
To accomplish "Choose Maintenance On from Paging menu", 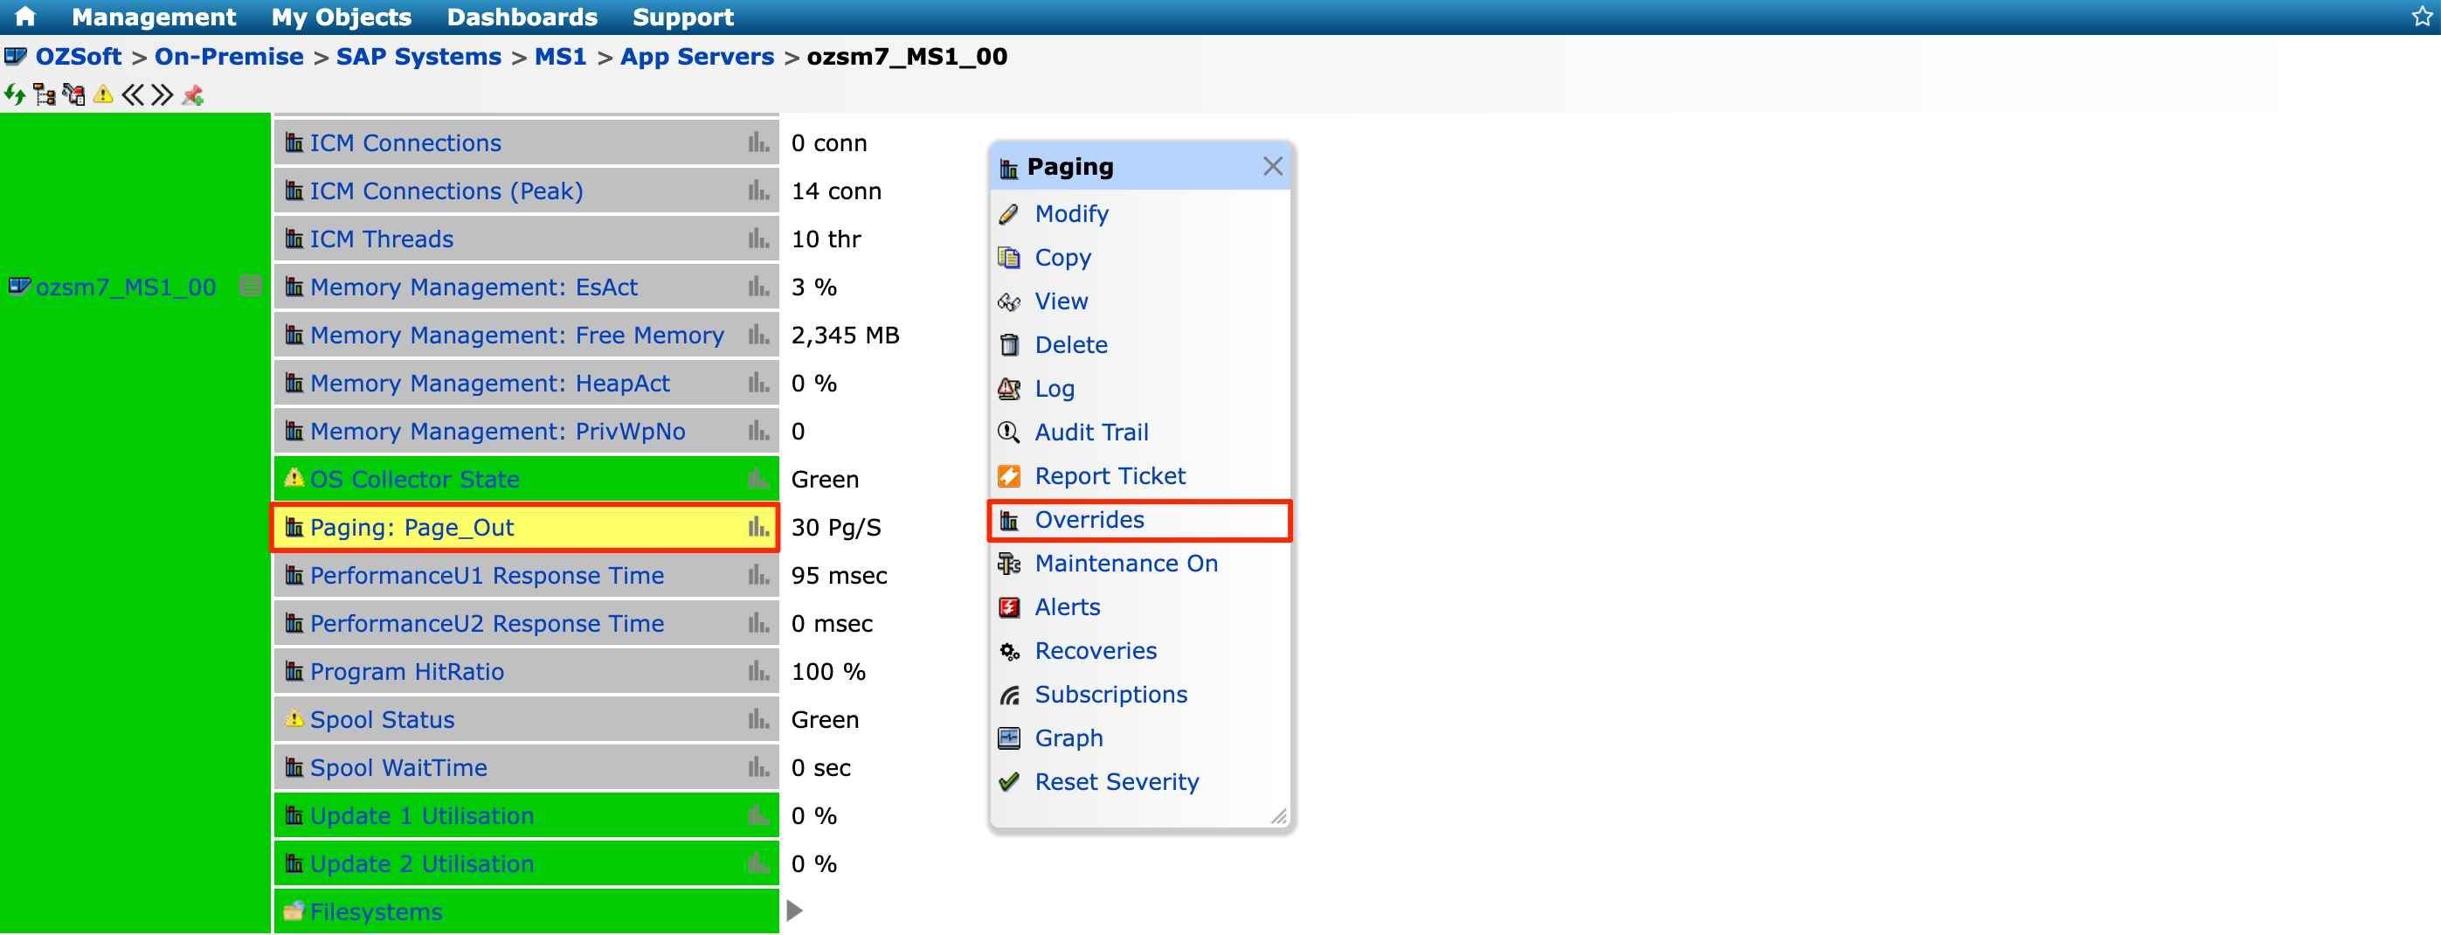I will click(x=1124, y=564).
